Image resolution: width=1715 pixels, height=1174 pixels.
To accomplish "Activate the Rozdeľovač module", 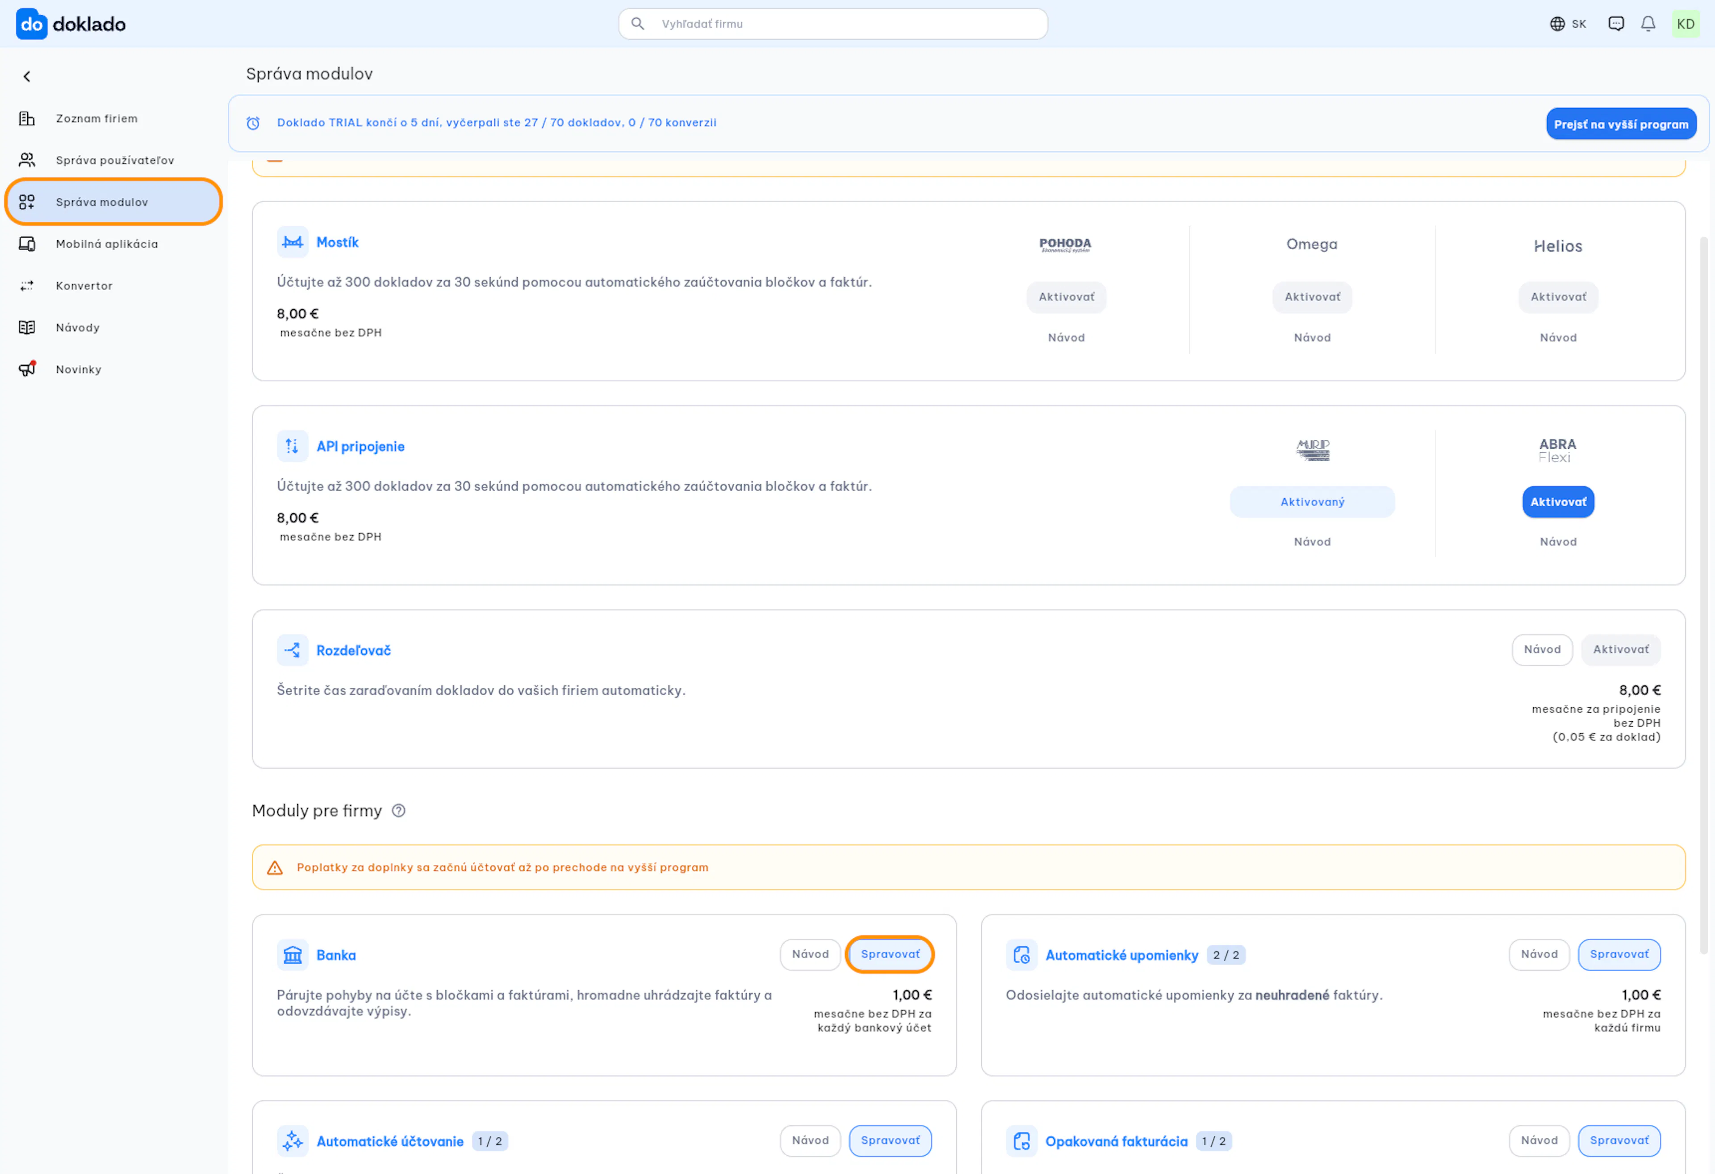I will pyautogui.click(x=1620, y=650).
